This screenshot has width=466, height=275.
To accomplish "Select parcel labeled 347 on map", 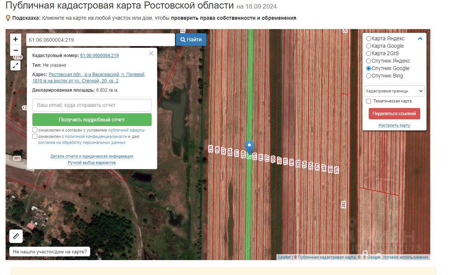I will (324, 168).
